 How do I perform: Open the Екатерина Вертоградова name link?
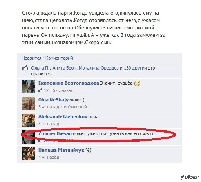point(69,83)
